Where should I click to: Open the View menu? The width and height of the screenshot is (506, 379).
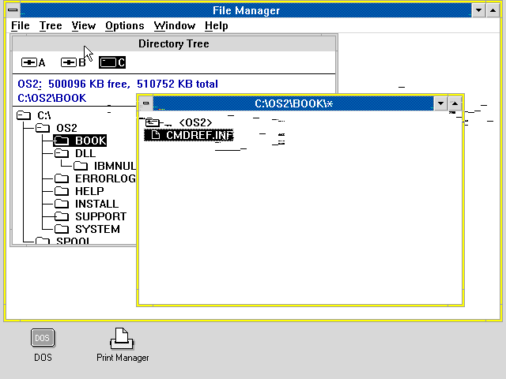[84, 25]
